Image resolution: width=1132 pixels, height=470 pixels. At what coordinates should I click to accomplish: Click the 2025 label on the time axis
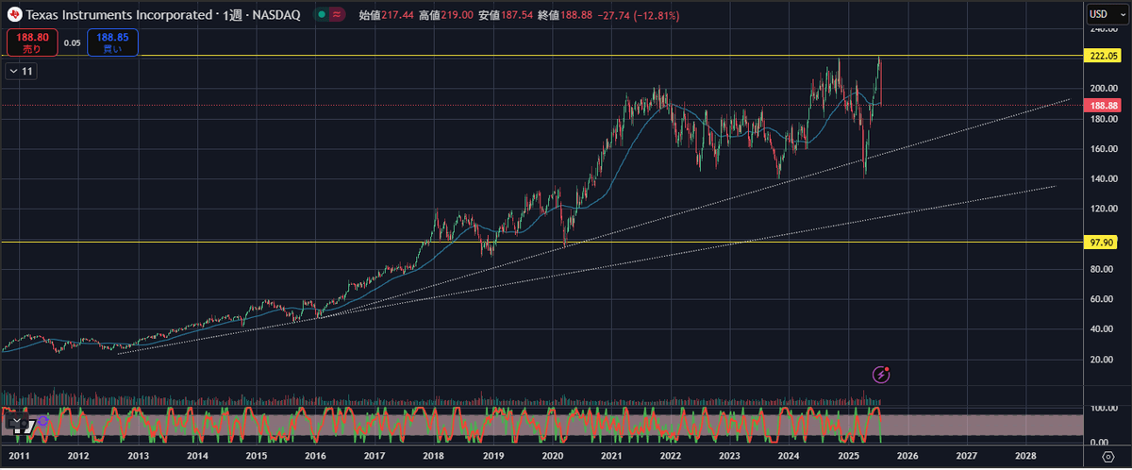click(x=848, y=455)
